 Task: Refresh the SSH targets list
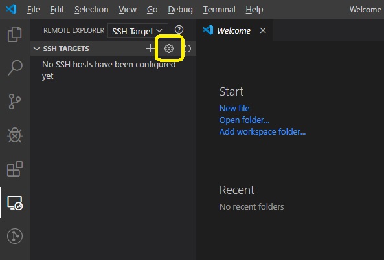pos(188,49)
